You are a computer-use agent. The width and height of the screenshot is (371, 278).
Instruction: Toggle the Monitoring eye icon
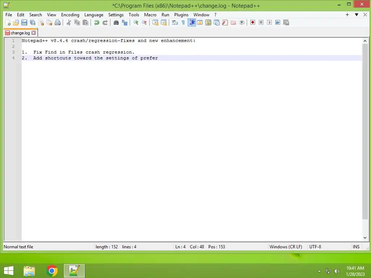coord(242,22)
